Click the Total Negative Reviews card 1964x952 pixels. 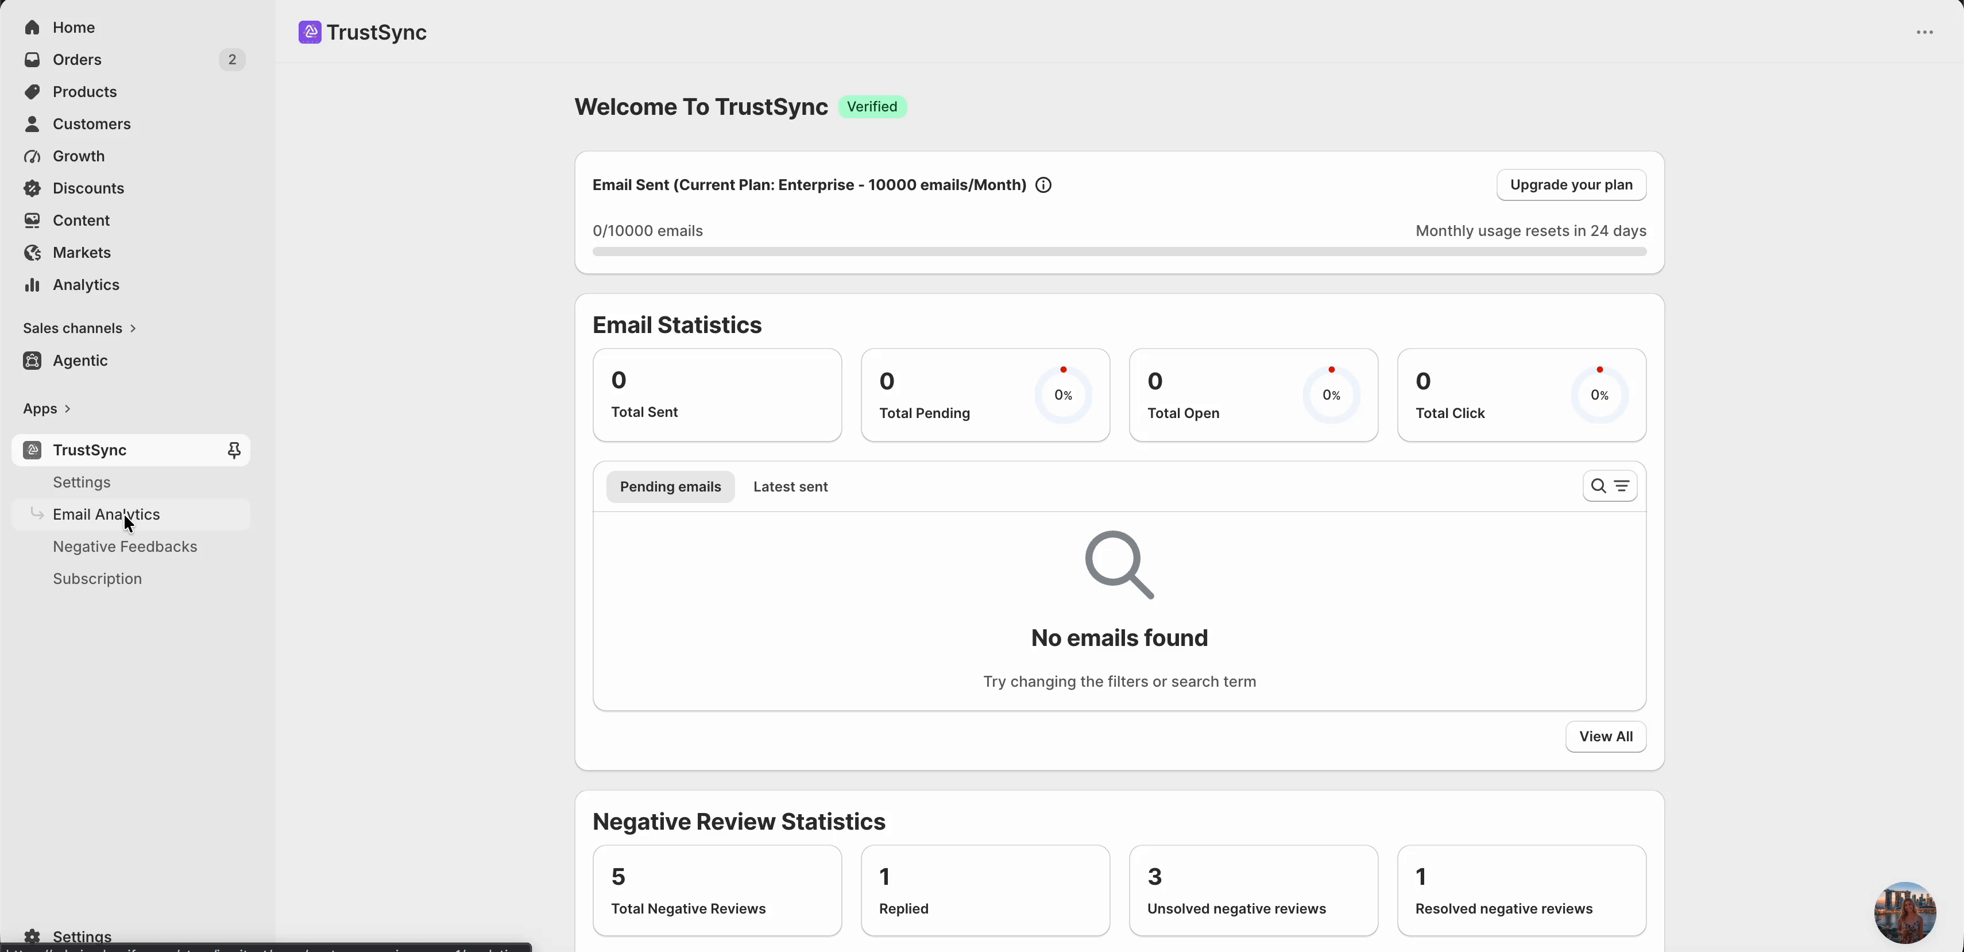(x=717, y=890)
